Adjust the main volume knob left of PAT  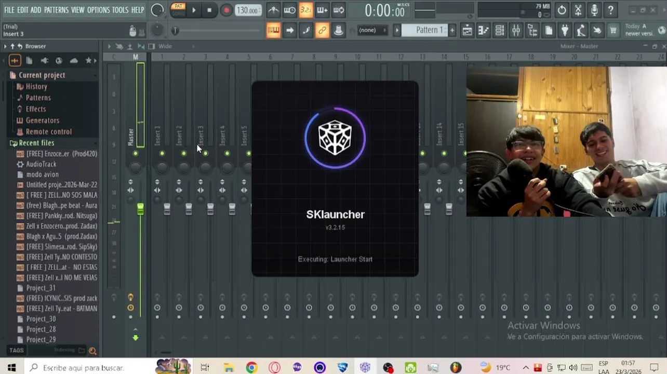[x=157, y=10]
